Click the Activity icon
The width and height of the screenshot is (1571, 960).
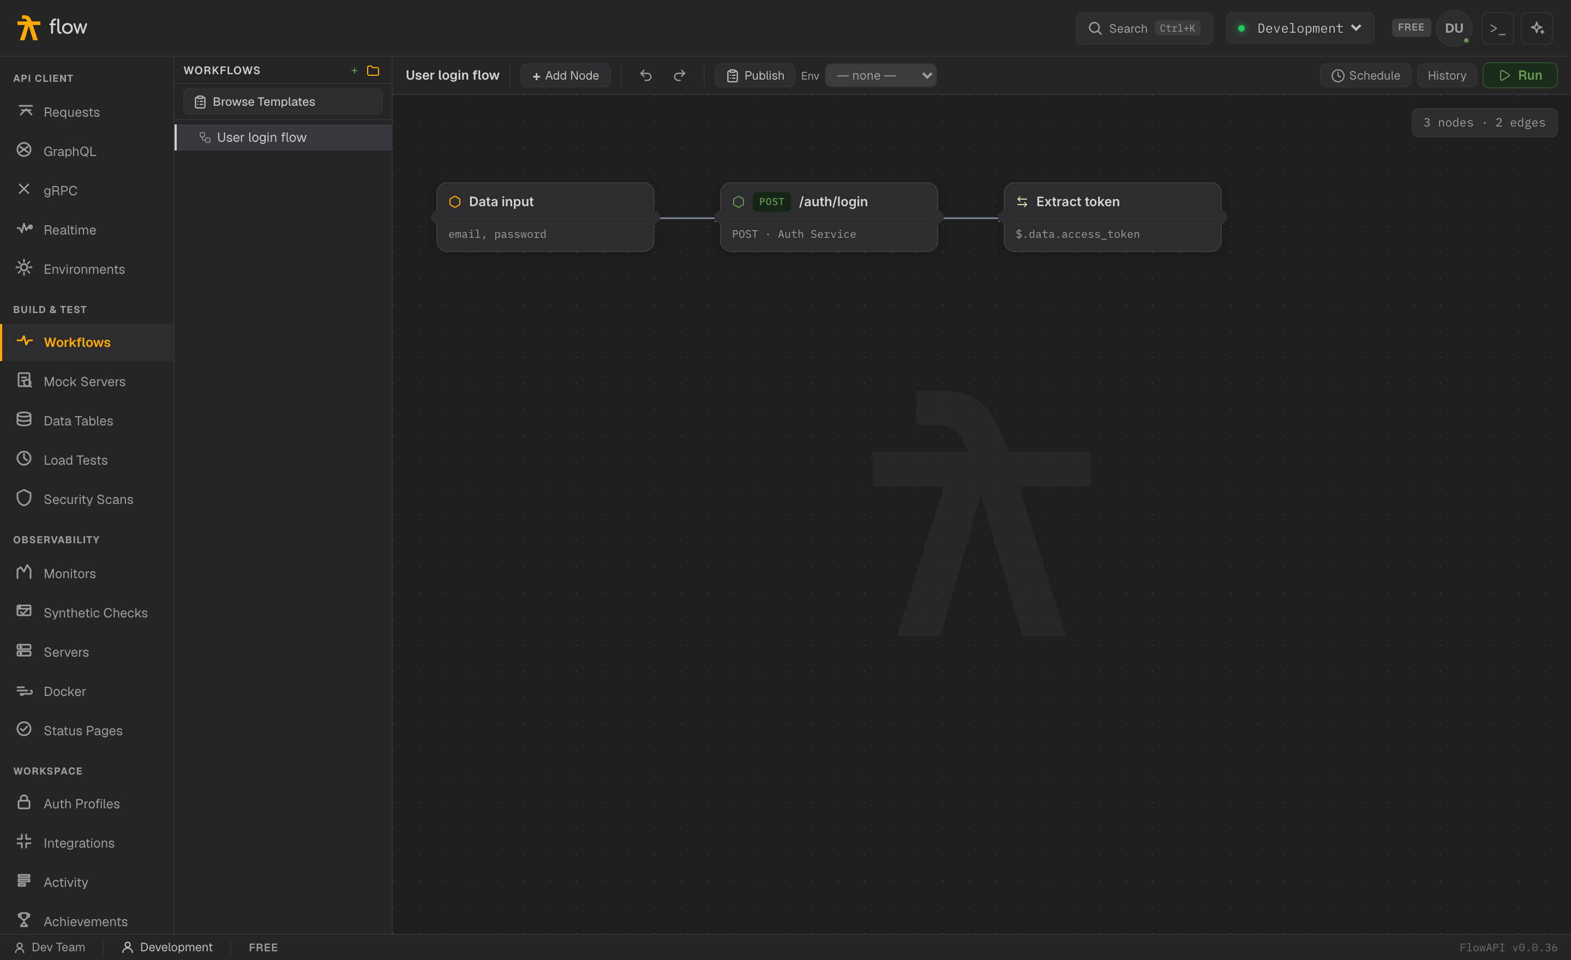(x=24, y=880)
